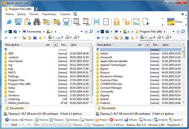This screenshot has height=129, width=189.
Task: Open the Панель menu
Action: point(34,14)
